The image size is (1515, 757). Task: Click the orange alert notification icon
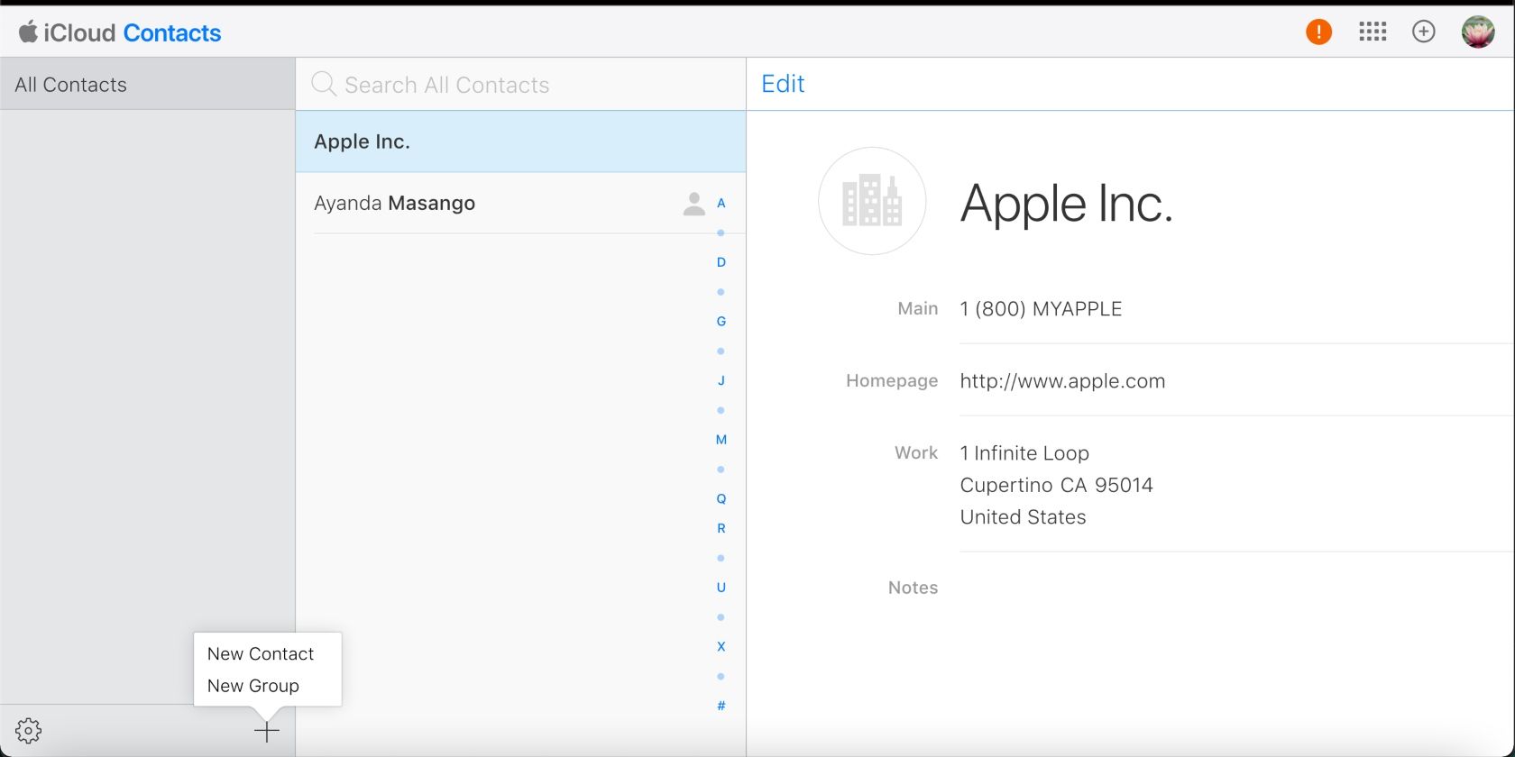[x=1318, y=32]
